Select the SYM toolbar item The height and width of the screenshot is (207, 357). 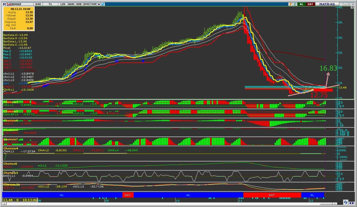(86, 4)
